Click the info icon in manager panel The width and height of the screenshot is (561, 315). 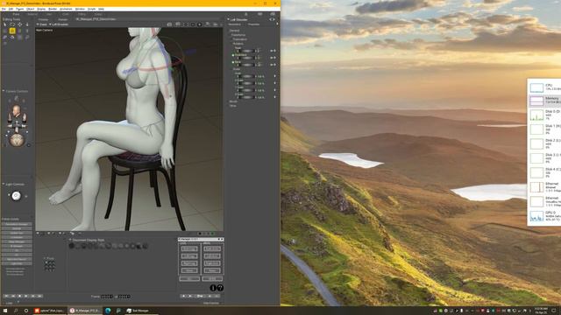click(x=213, y=288)
